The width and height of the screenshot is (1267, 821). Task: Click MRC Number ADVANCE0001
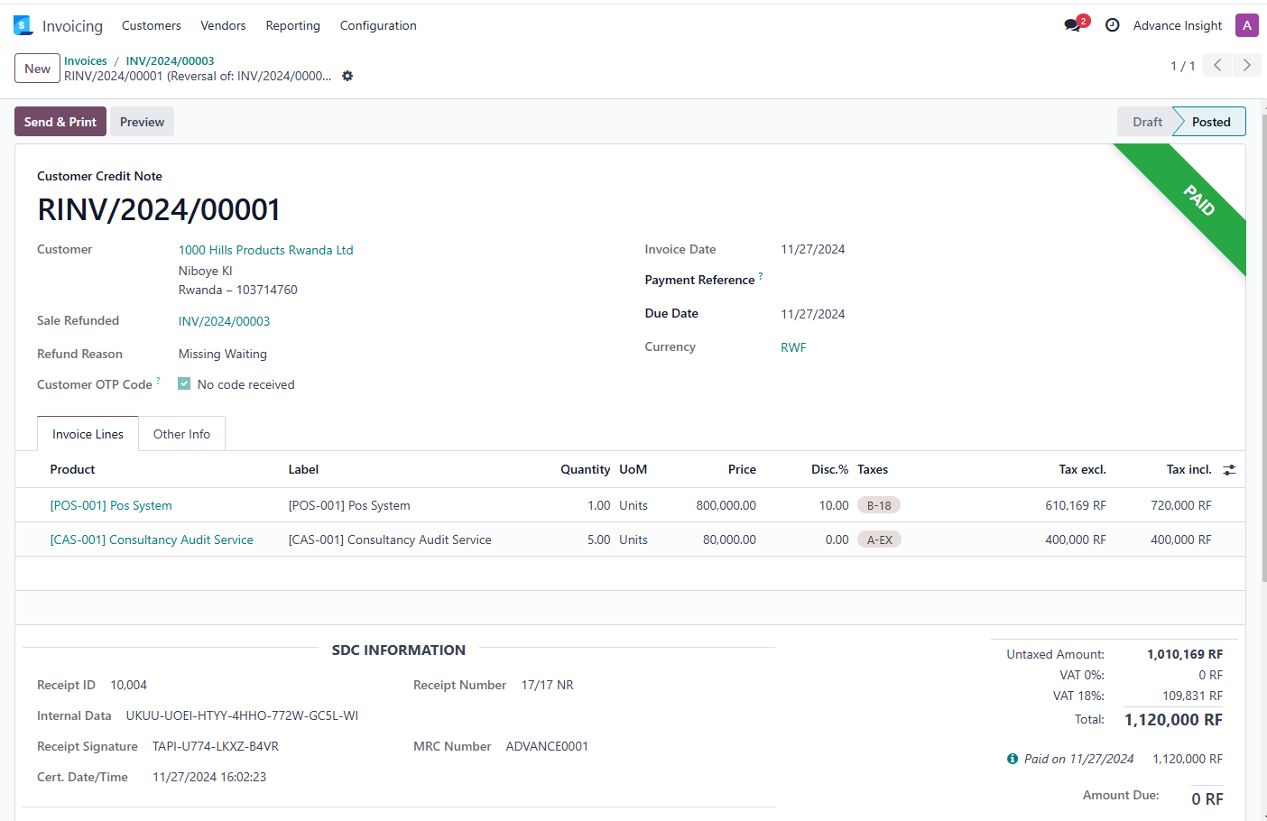point(547,746)
